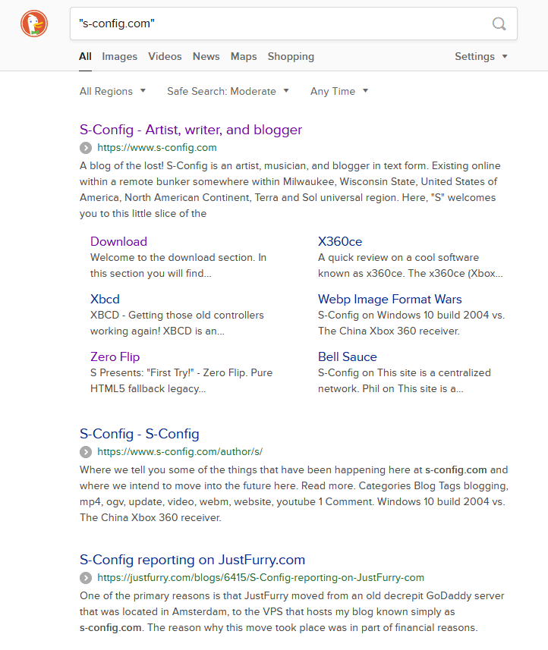Open "S-Config - Artist, writer, and blogger" result

tap(191, 130)
